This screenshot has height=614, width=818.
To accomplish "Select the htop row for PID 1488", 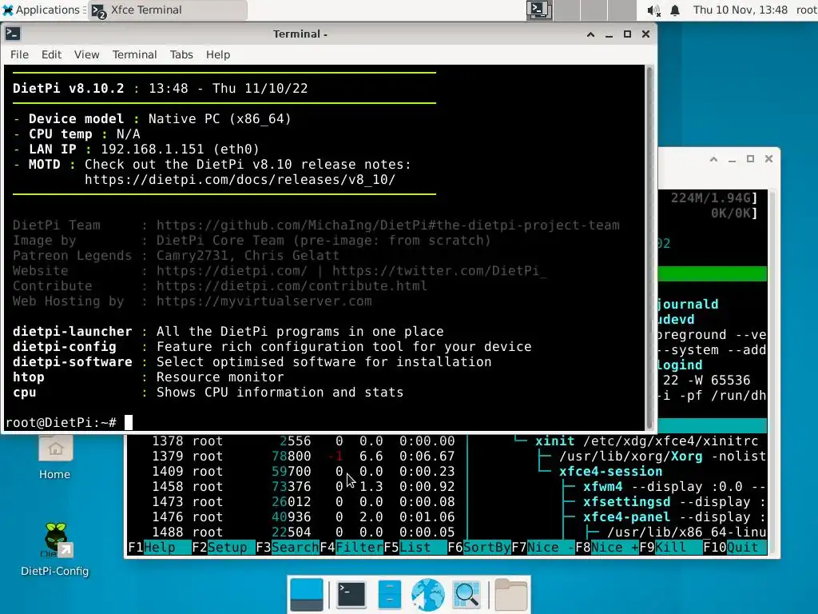I will click(447, 532).
